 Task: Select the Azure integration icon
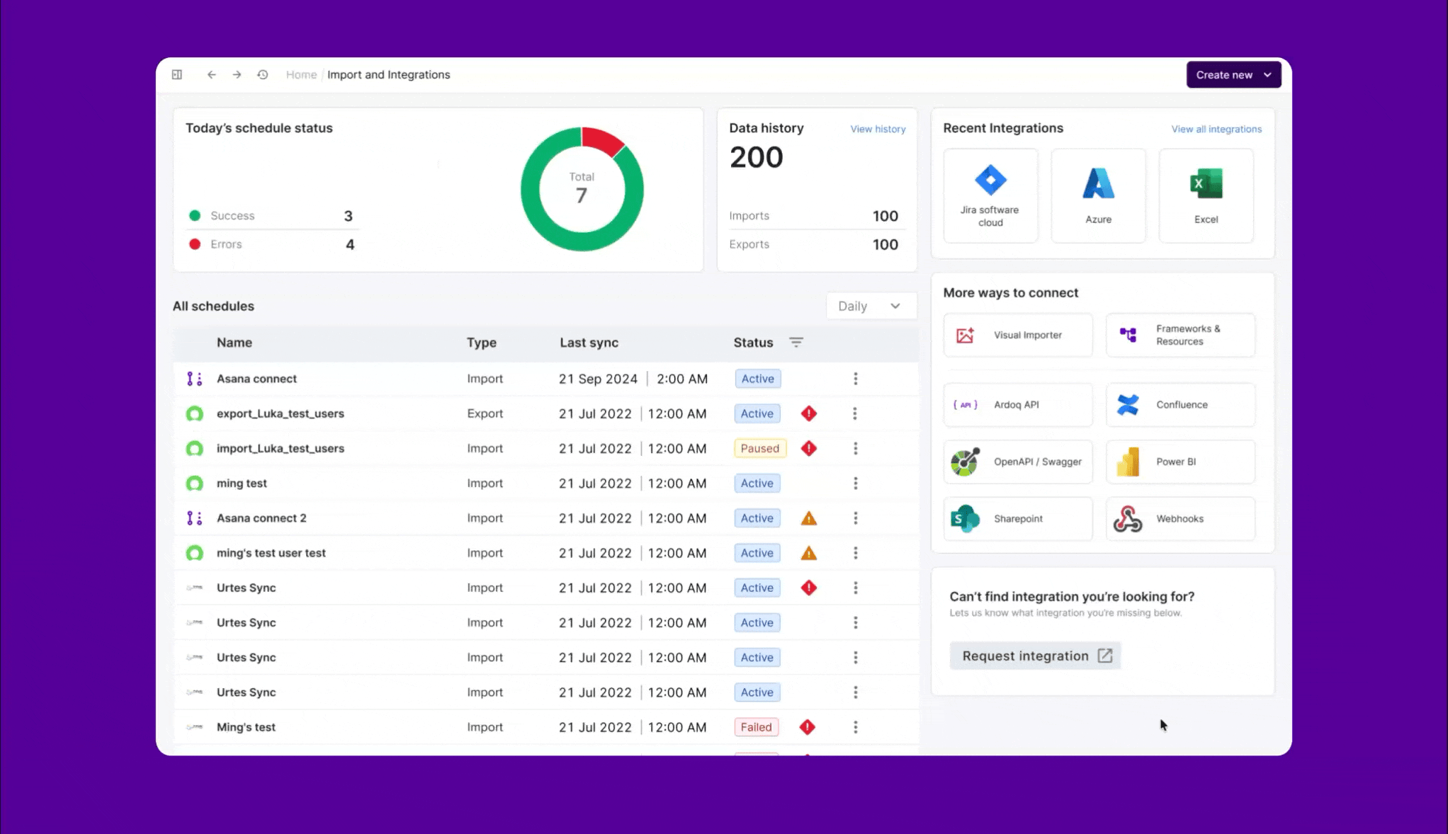coord(1098,195)
